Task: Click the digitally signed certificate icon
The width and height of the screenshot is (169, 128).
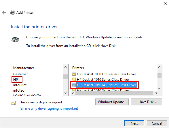Action: click(x=13, y=103)
